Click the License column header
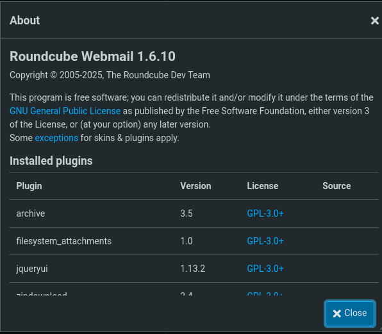The width and height of the screenshot is (382, 334). [263, 186]
